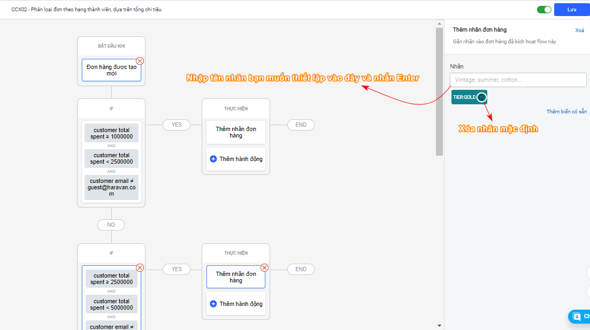590x330 pixels.
Task: Click the canvas scrollbar down arrow
Action: point(439,326)
